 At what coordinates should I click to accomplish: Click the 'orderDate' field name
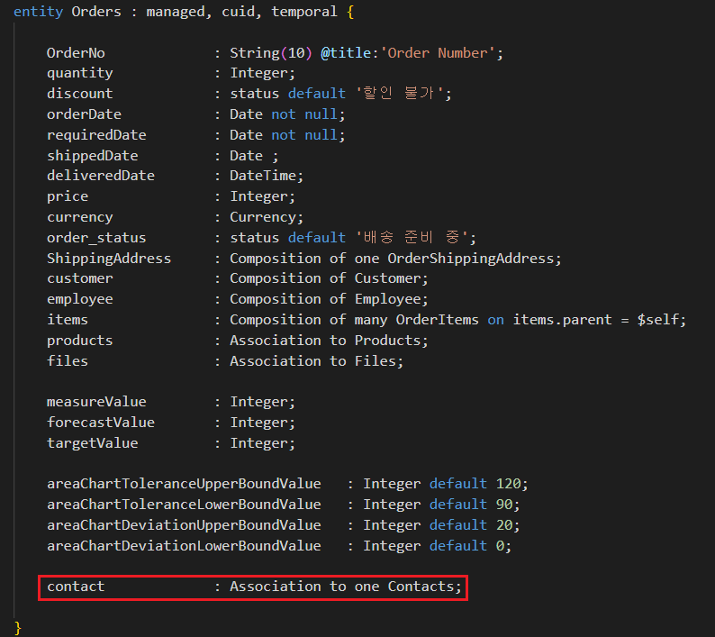point(84,114)
